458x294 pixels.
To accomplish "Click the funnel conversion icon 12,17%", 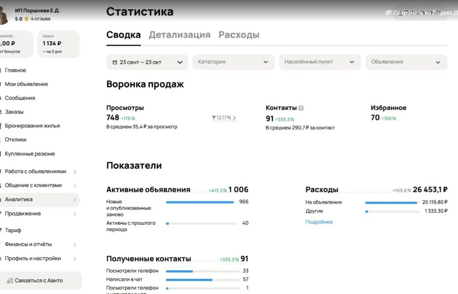I will point(214,118).
